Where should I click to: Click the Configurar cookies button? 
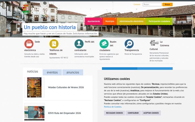[133, 113]
